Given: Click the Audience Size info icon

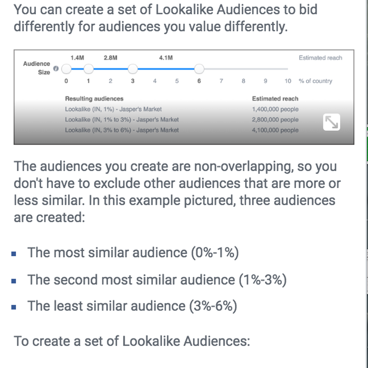Looking at the screenshot, I should [x=56, y=68].
